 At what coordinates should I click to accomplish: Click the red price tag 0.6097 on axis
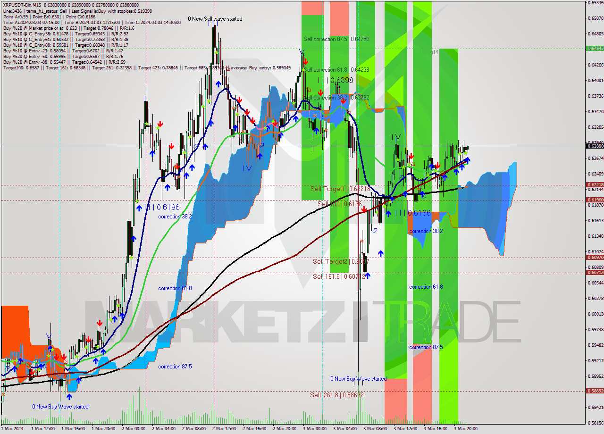[595, 258]
